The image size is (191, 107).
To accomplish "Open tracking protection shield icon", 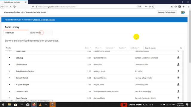I will pos(33,7).
